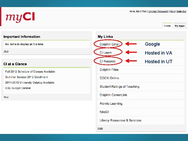Open the header Help link
This screenshot has width=188, height=141.
click(172, 11)
